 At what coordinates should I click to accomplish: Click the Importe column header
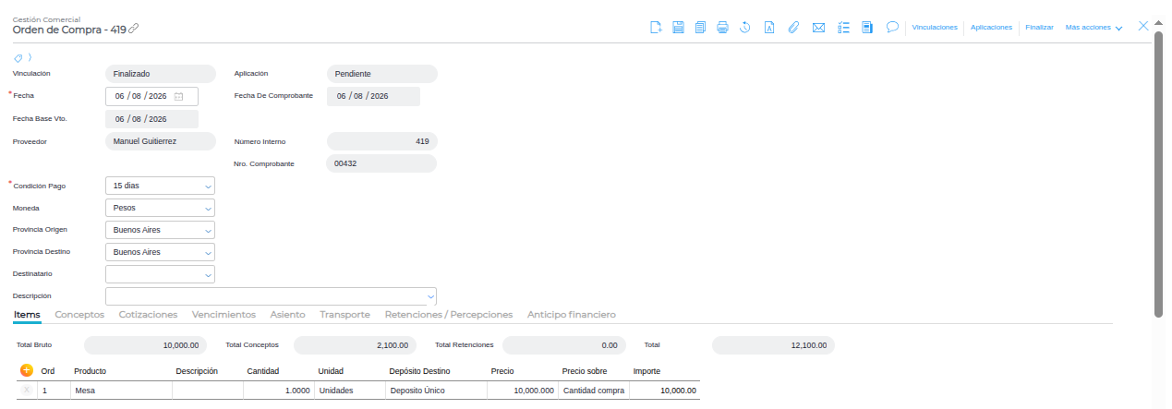tap(646, 371)
